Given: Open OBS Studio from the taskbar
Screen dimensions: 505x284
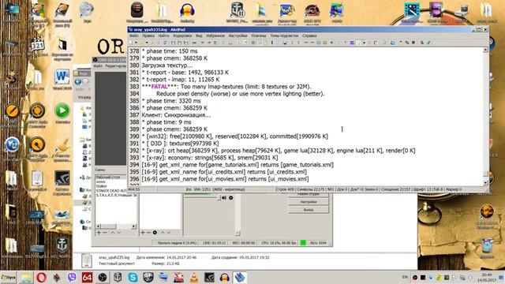Looking at the screenshot, I should tap(103, 278).
